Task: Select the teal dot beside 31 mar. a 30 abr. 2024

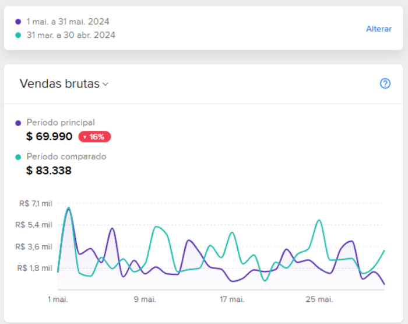Action: click(x=18, y=35)
